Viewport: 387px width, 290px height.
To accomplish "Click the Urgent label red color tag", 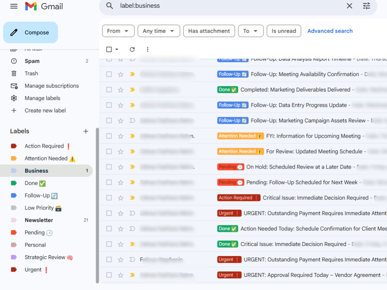I will pos(14,270).
